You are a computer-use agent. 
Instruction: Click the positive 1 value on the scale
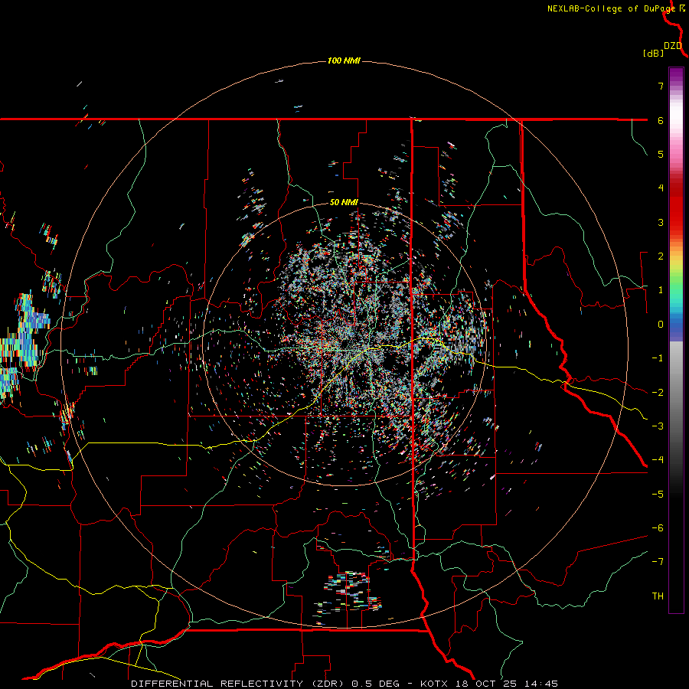pyautogui.click(x=661, y=290)
